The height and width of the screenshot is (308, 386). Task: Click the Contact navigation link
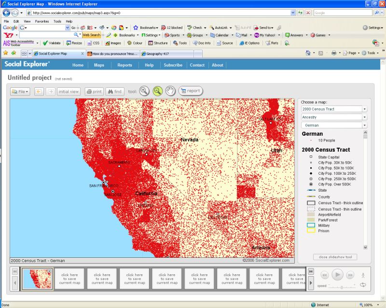click(197, 65)
